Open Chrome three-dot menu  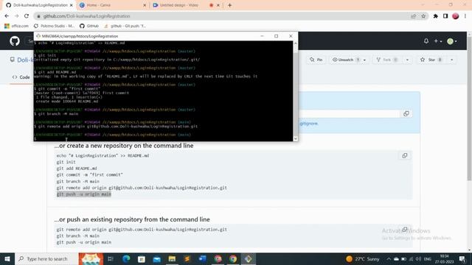click(465, 16)
